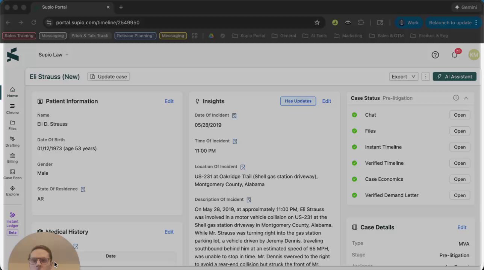Open the Home sidebar item
Screen dimensions: 484x270
[x=12, y=92]
